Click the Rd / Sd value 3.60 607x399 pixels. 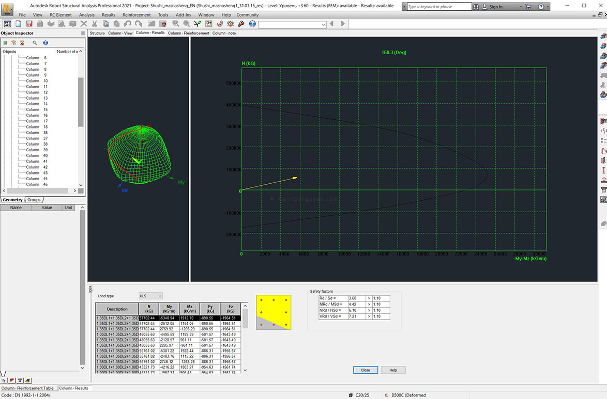pyautogui.click(x=357, y=298)
